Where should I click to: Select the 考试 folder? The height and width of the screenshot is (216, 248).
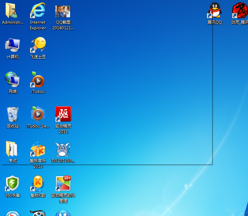click(x=12, y=149)
